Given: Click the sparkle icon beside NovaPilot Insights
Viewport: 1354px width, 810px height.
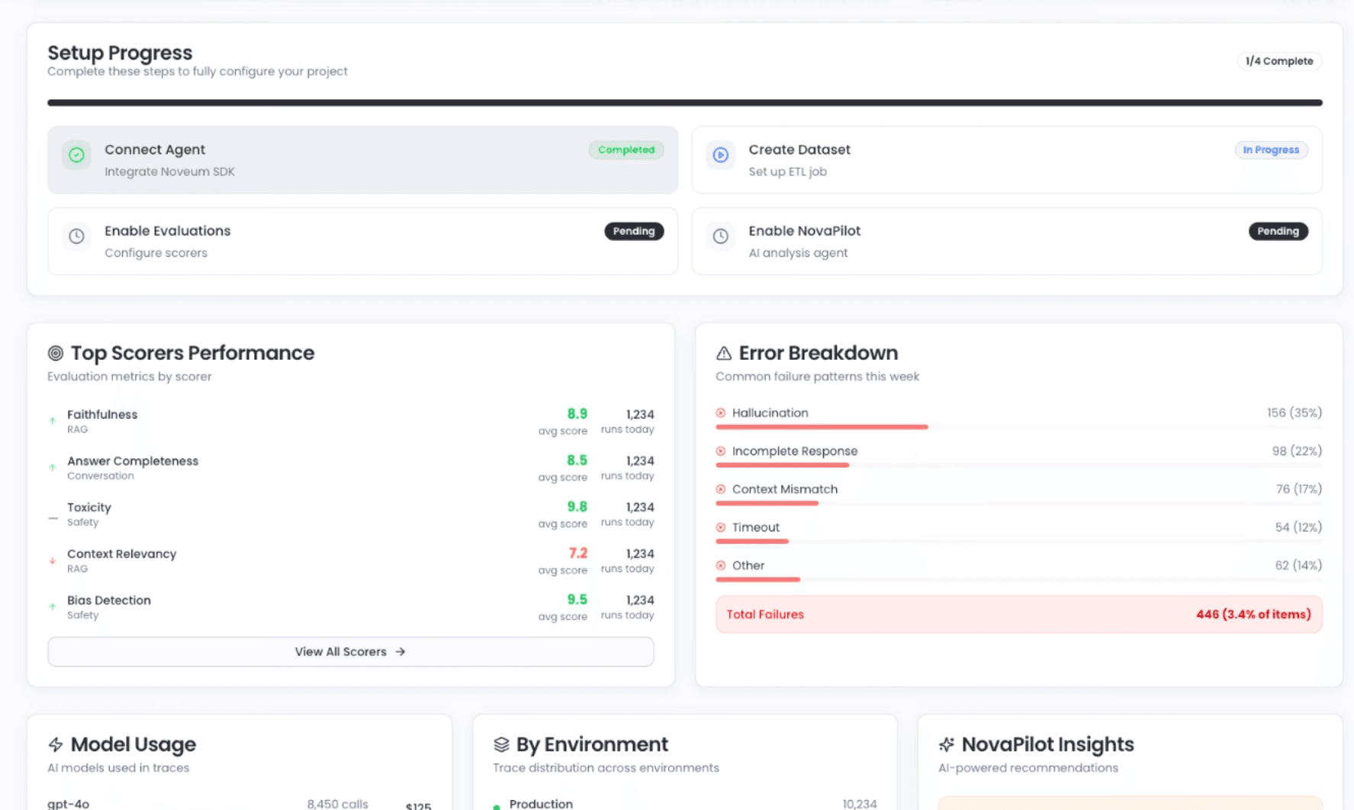Looking at the screenshot, I should click(x=947, y=744).
